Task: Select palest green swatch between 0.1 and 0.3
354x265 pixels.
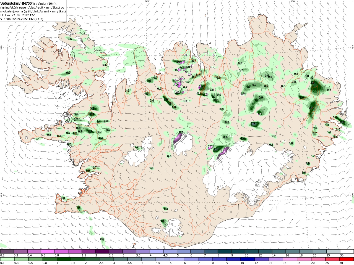Action: coord(7,259)
